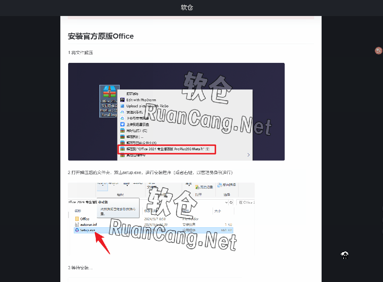This screenshot has width=383, height=282.
Task: Click the PicGo icon in context menu
Action: click(x=122, y=106)
